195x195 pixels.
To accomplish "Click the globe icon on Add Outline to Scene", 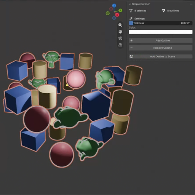I will coord(131,56).
